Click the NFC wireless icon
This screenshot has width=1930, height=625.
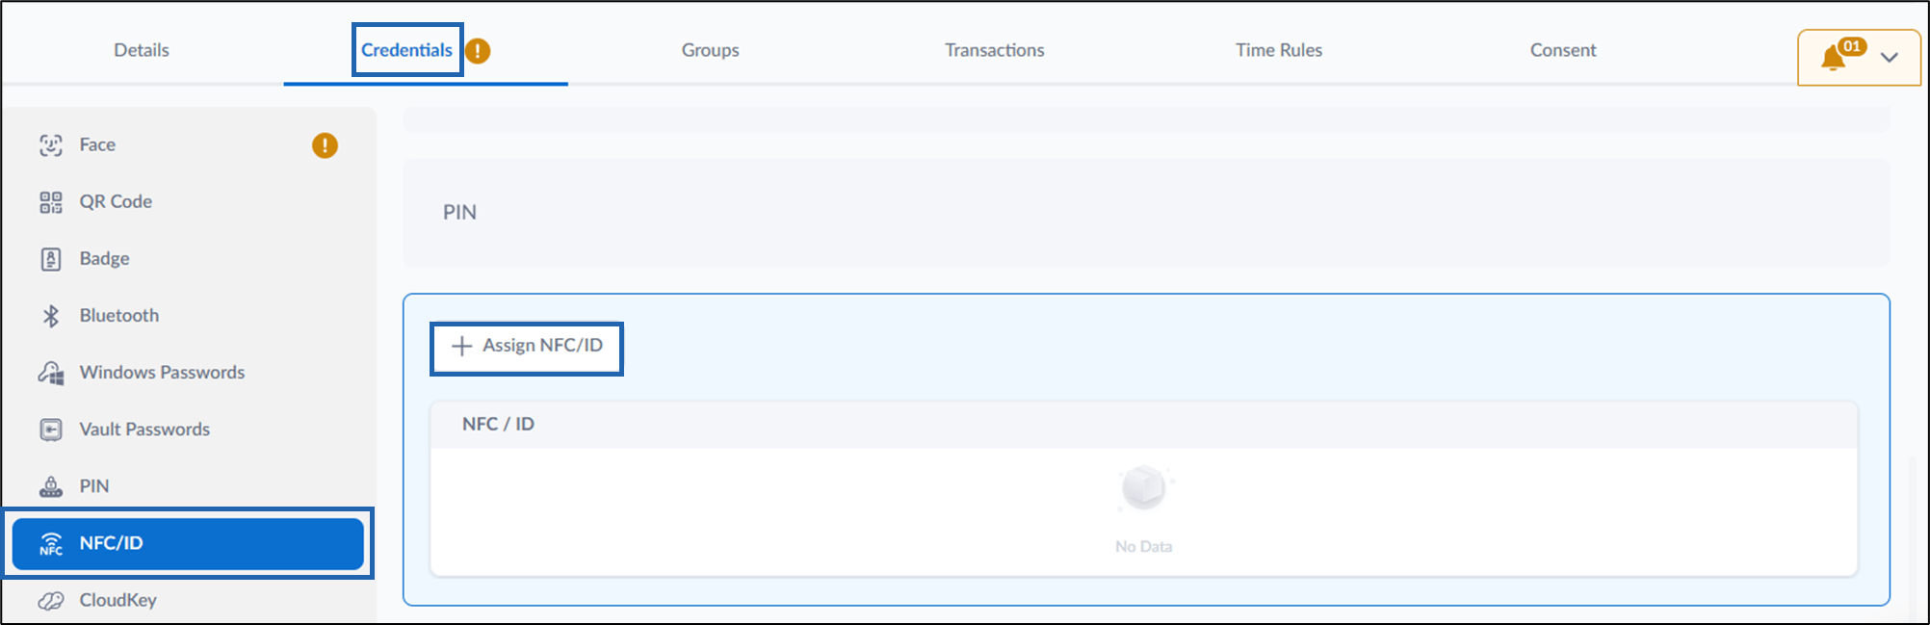pyautogui.click(x=51, y=544)
